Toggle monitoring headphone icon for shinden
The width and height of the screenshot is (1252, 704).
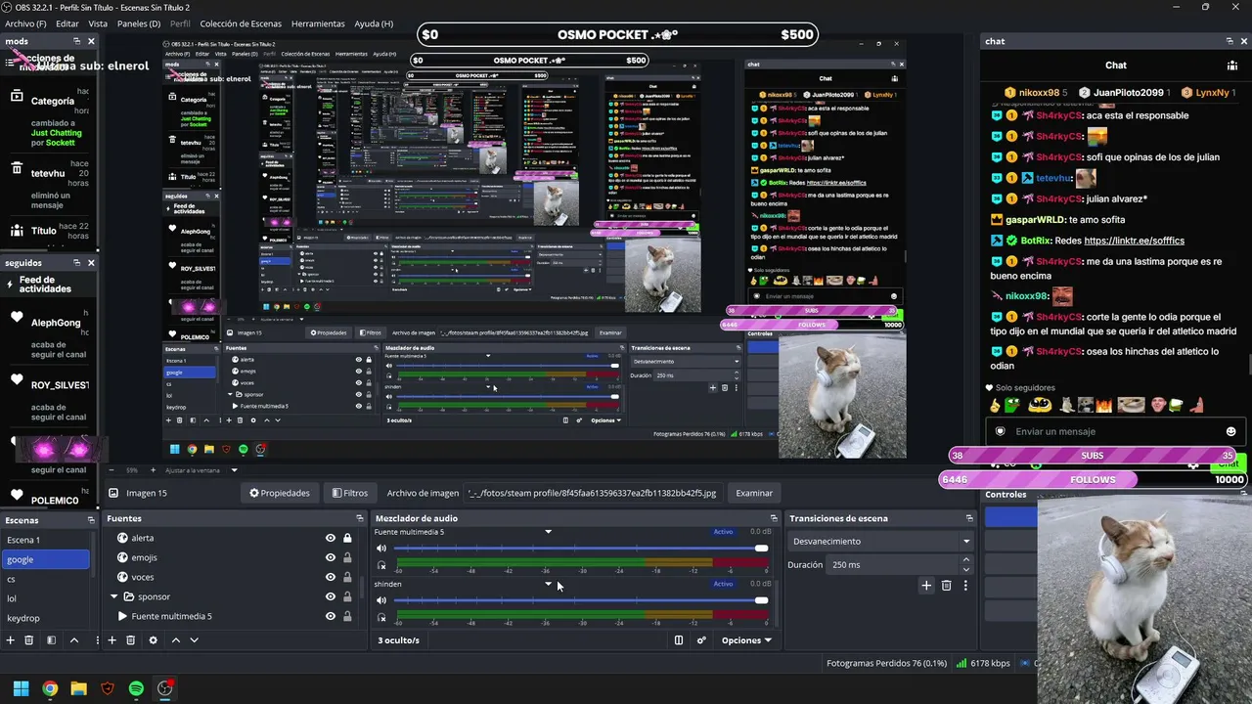[x=381, y=617]
